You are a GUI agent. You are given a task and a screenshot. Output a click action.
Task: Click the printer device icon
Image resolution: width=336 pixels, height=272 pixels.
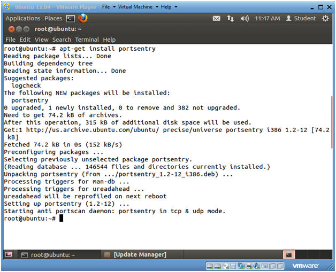click(x=249, y=266)
